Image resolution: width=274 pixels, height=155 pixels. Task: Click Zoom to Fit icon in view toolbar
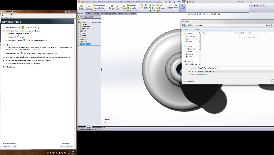(189, 14)
